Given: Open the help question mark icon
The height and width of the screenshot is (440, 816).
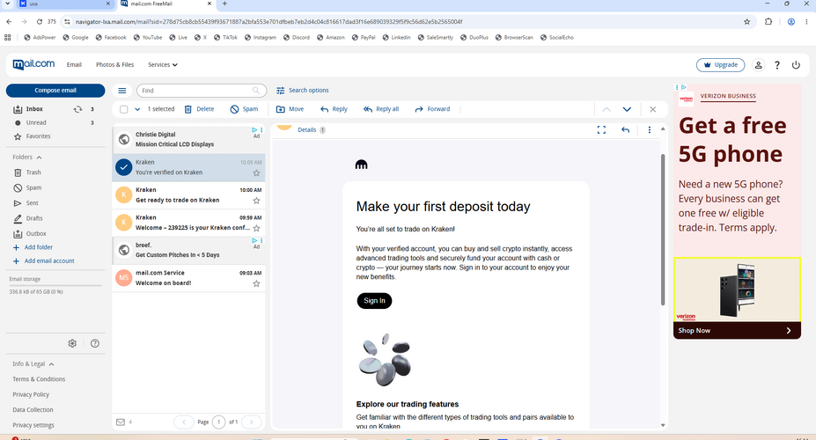Looking at the screenshot, I should (x=777, y=65).
